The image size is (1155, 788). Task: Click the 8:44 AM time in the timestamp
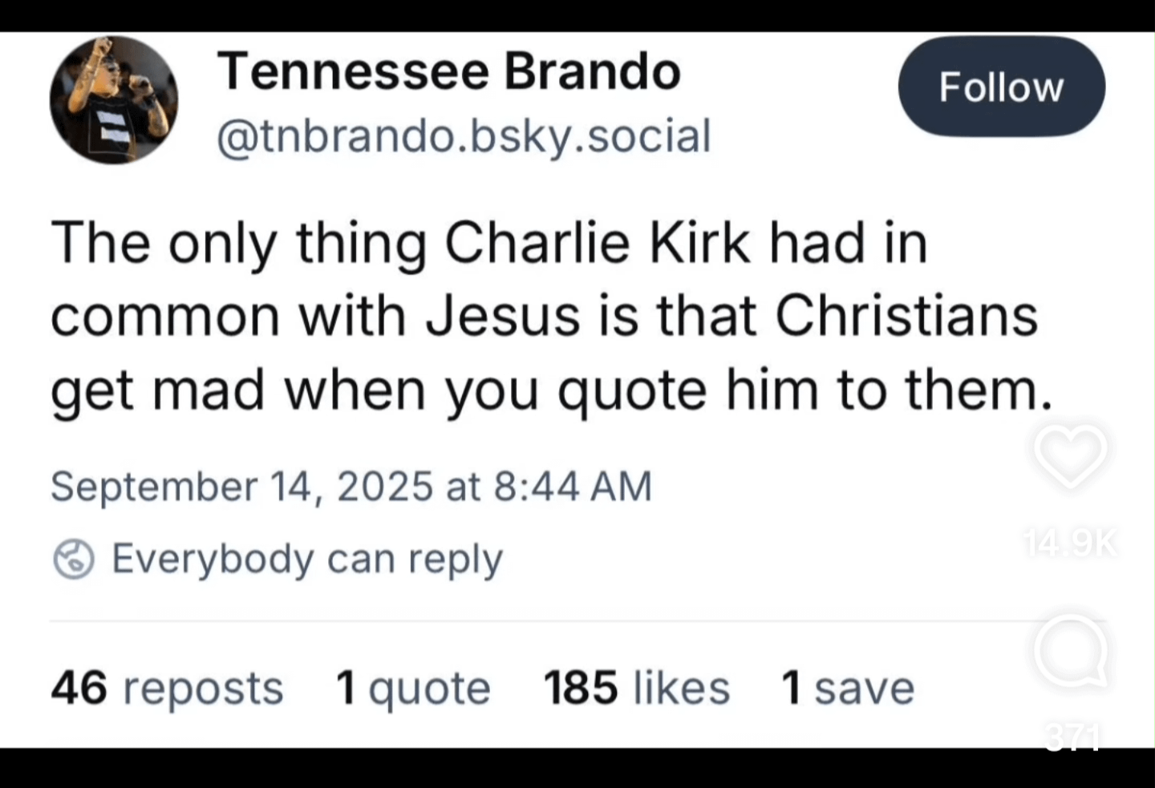pyautogui.click(x=573, y=486)
